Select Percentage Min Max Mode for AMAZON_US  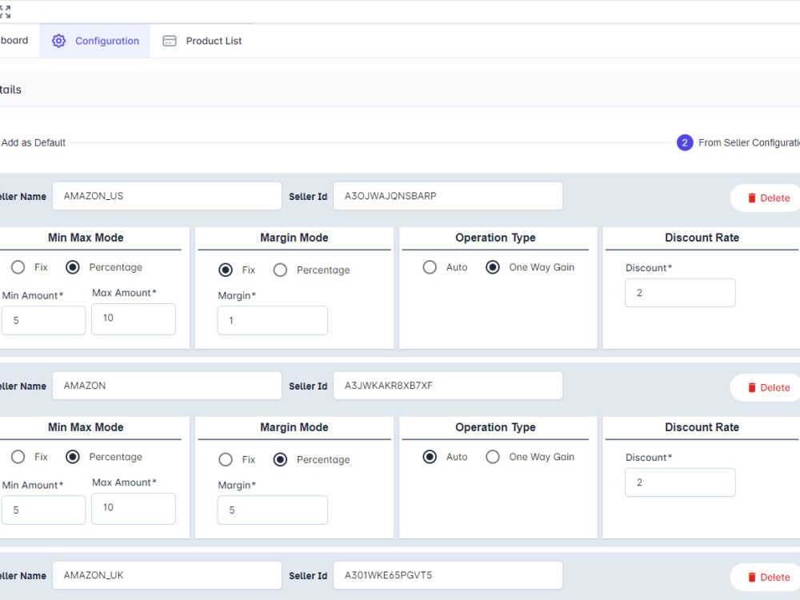[73, 267]
